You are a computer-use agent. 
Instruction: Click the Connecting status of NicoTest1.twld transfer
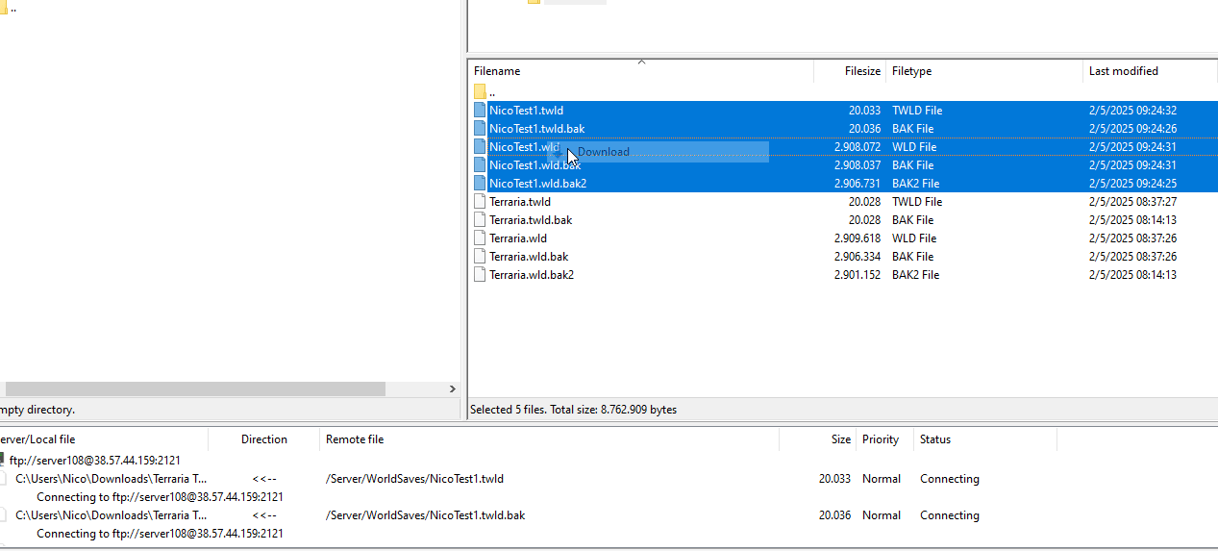pyautogui.click(x=950, y=479)
